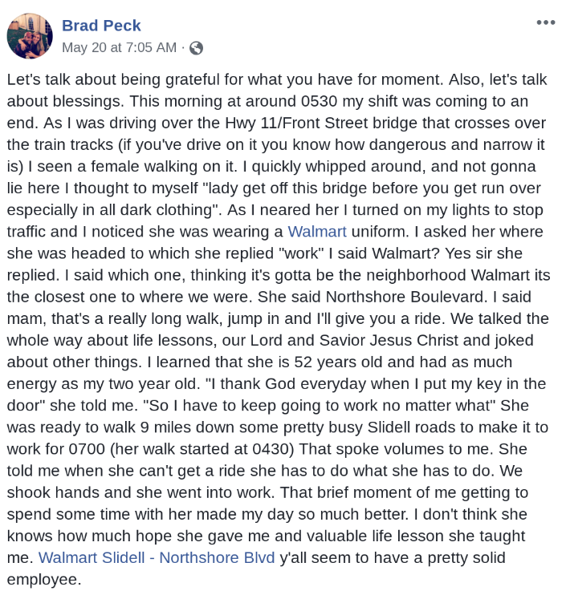Follow the blue Walmart uniform link
The width and height of the screenshot is (562, 595).
[x=317, y=232]
